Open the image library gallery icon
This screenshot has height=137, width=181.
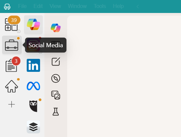56,95
